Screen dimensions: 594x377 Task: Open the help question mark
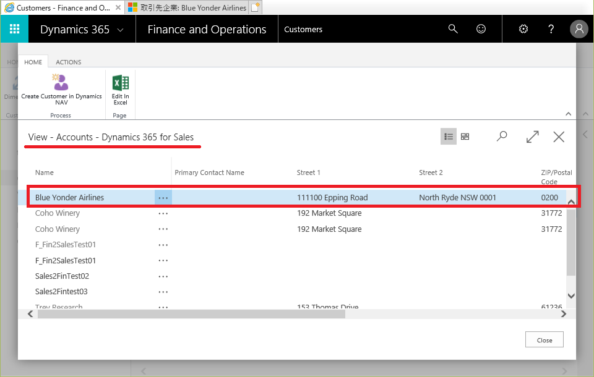coord(551,29)
